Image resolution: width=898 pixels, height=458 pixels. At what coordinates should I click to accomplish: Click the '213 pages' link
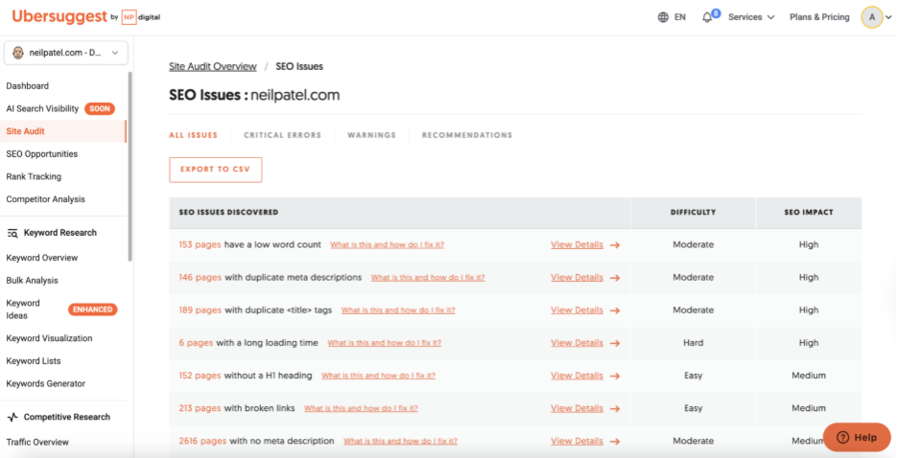click(200, 408)
